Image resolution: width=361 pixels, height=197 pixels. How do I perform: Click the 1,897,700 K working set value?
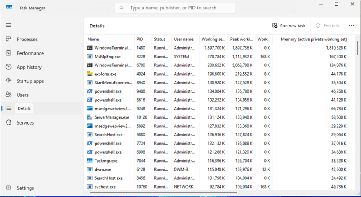pos(214,48)
